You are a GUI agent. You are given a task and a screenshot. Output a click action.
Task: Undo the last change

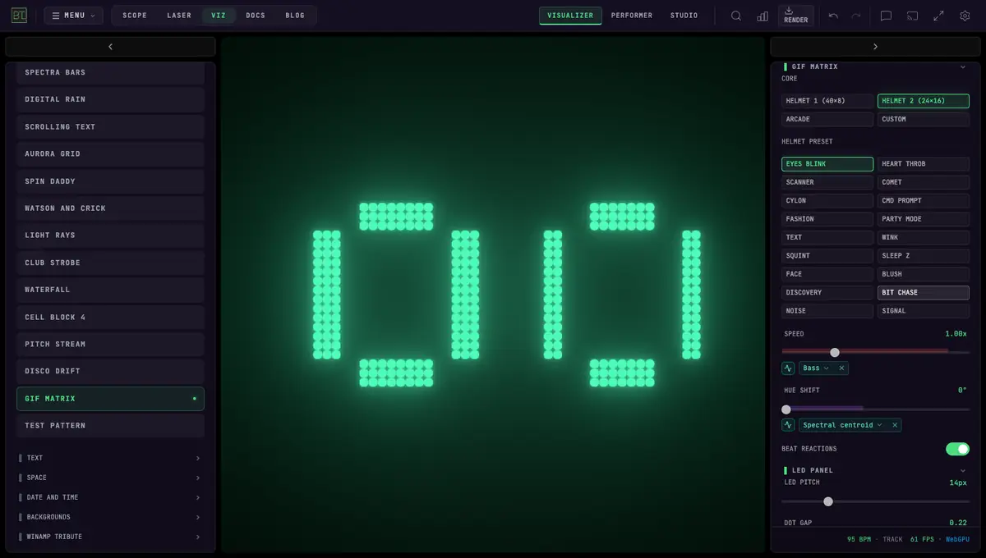point(833,16)
